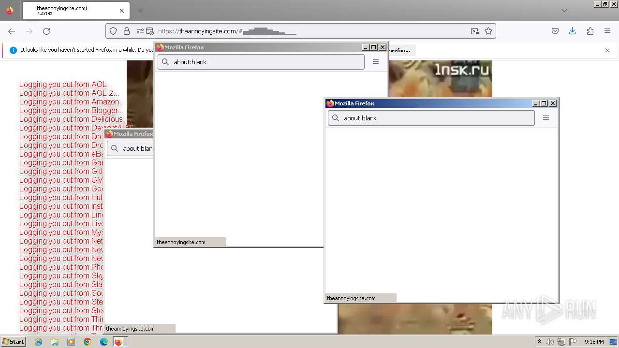Viewport: 619px width, 348px height.
Task: Go back using the back arrow
Action: pyautogui.click(x=12, y=31)
